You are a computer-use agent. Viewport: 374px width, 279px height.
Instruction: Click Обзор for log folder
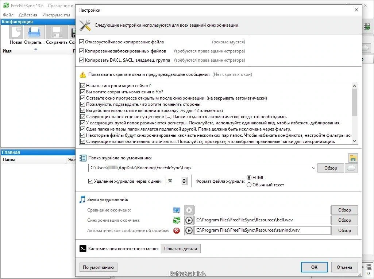[331, 168]
